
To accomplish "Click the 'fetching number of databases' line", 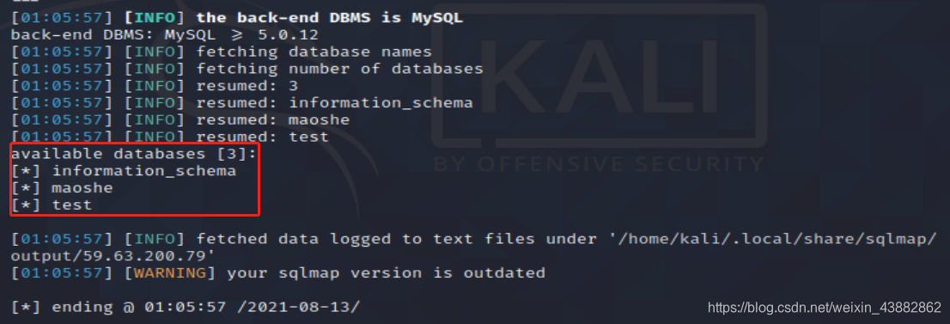I will 247,69.
